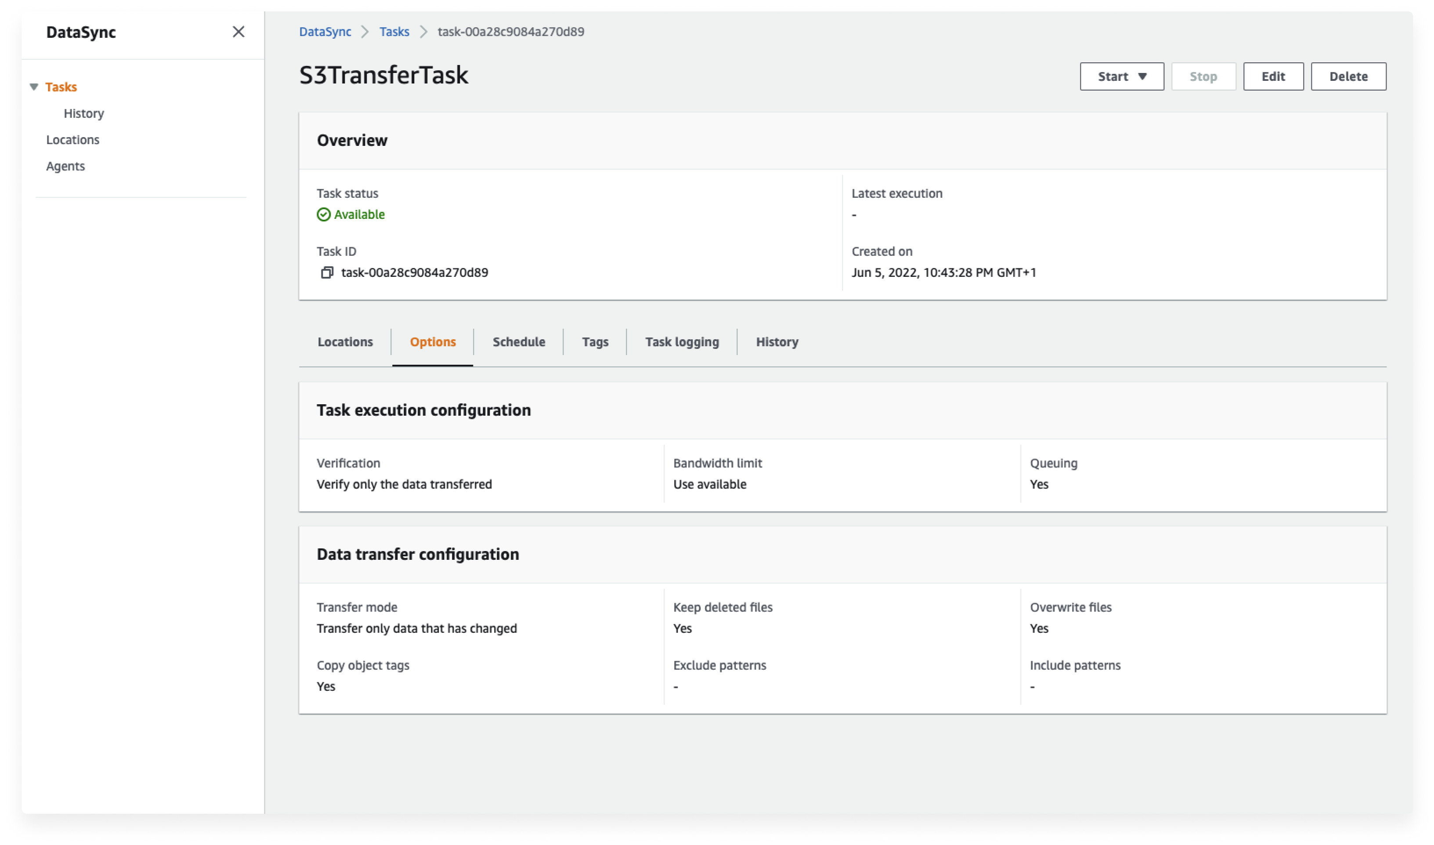Click the Stop button
This screenshot has height=845, width=1434.
[1203, 76]
